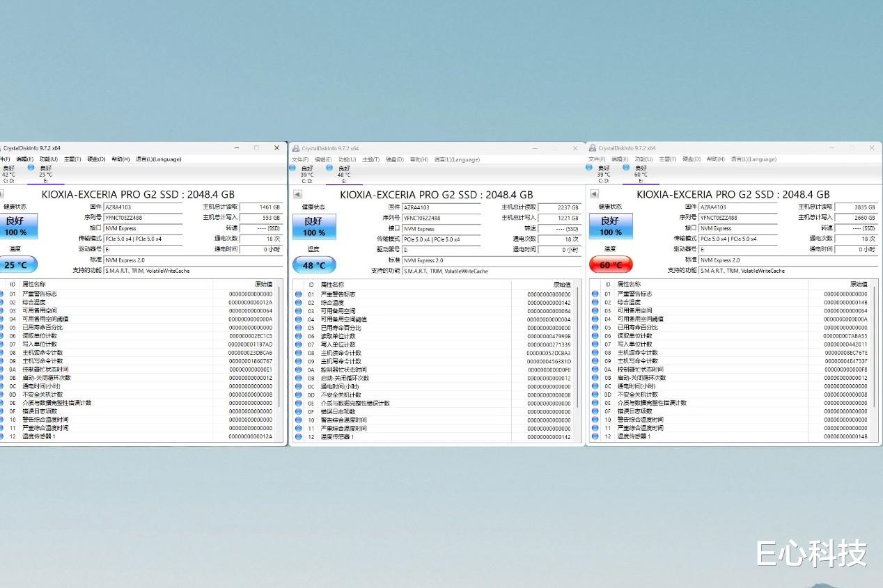Click 支持的功能 field in 60 °C window
The image size is (883, 588).
788,271
